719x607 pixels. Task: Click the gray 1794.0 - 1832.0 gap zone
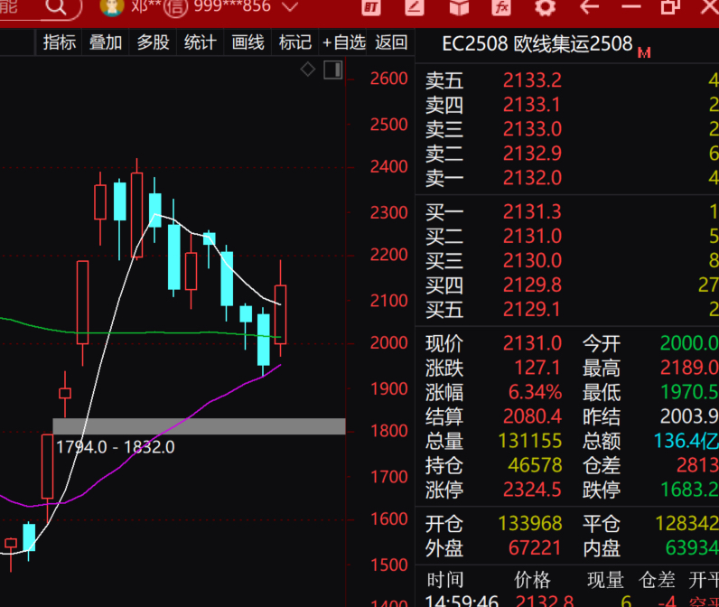click(199, 426)
